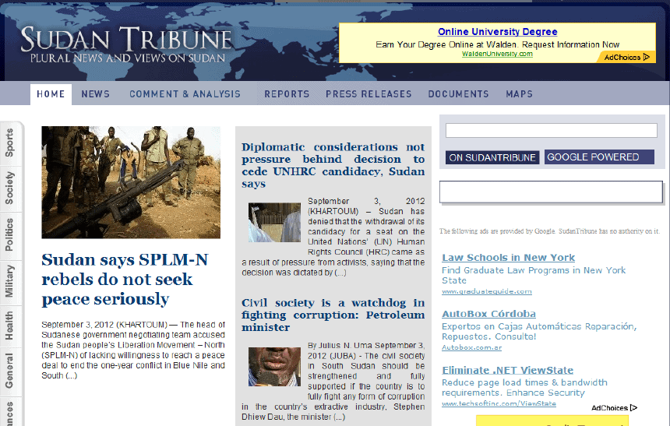Select the Health side tab
Image resolution: width=670 pixels, height=426 pixels.
coord(10,326)
